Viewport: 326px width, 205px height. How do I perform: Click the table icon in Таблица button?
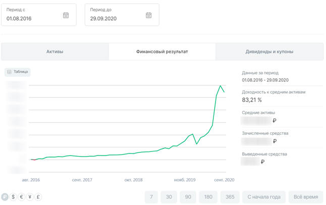pyautogui.click(x=9, y=72)
